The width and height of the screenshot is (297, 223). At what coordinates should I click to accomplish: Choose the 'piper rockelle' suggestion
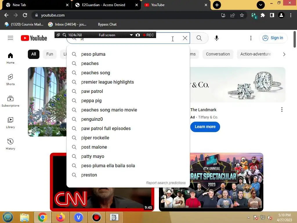pyautogui.click(x=128, y=138)
